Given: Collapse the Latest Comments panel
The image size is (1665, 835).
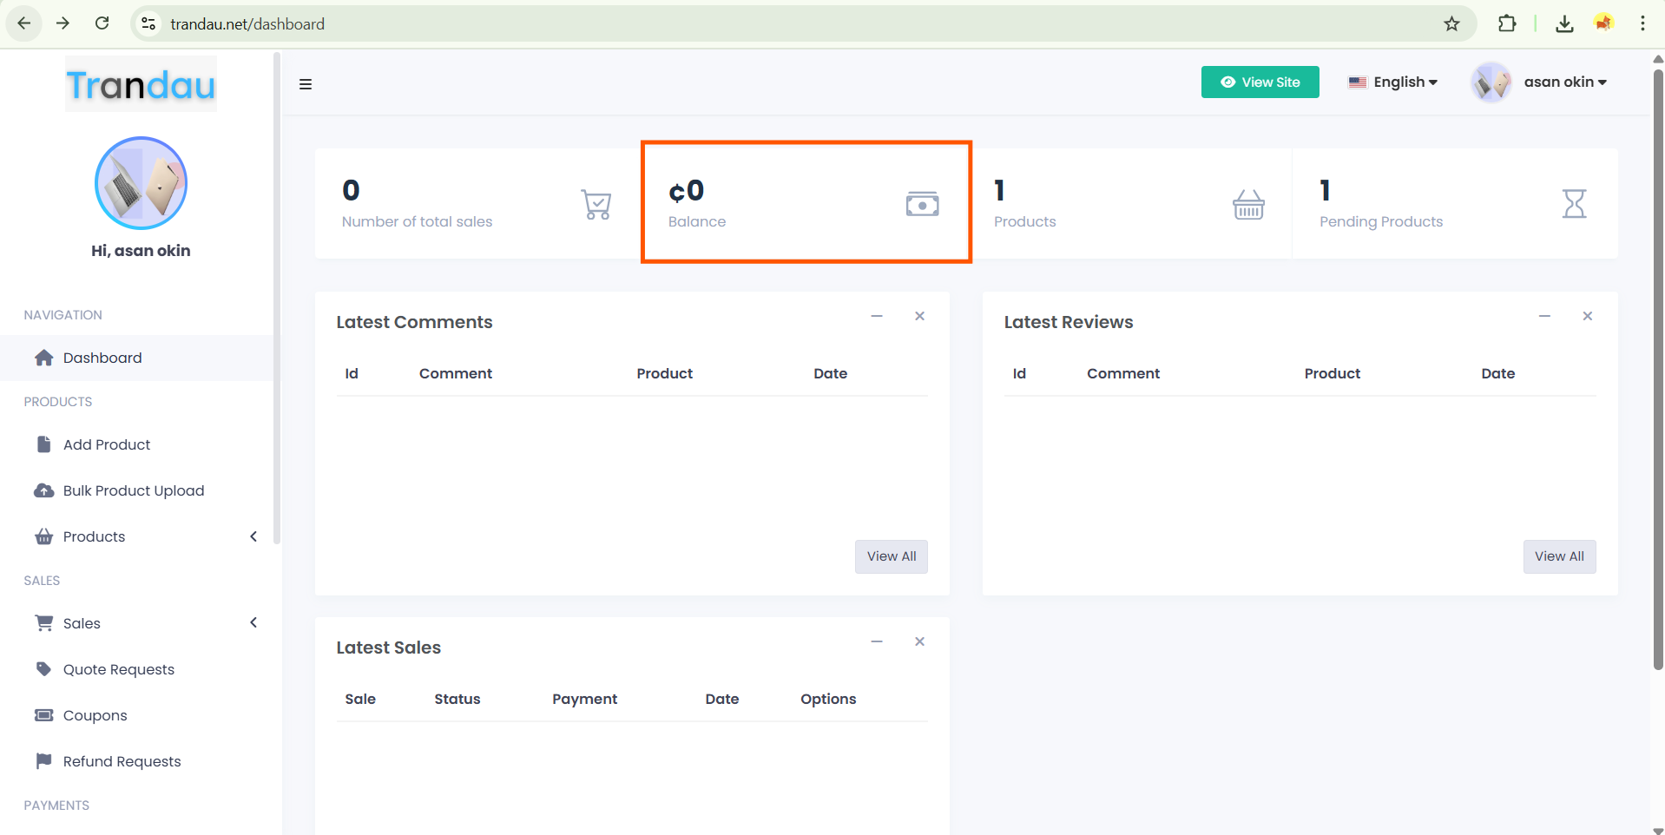Looking at the screenshot, I should click(877, 316).
